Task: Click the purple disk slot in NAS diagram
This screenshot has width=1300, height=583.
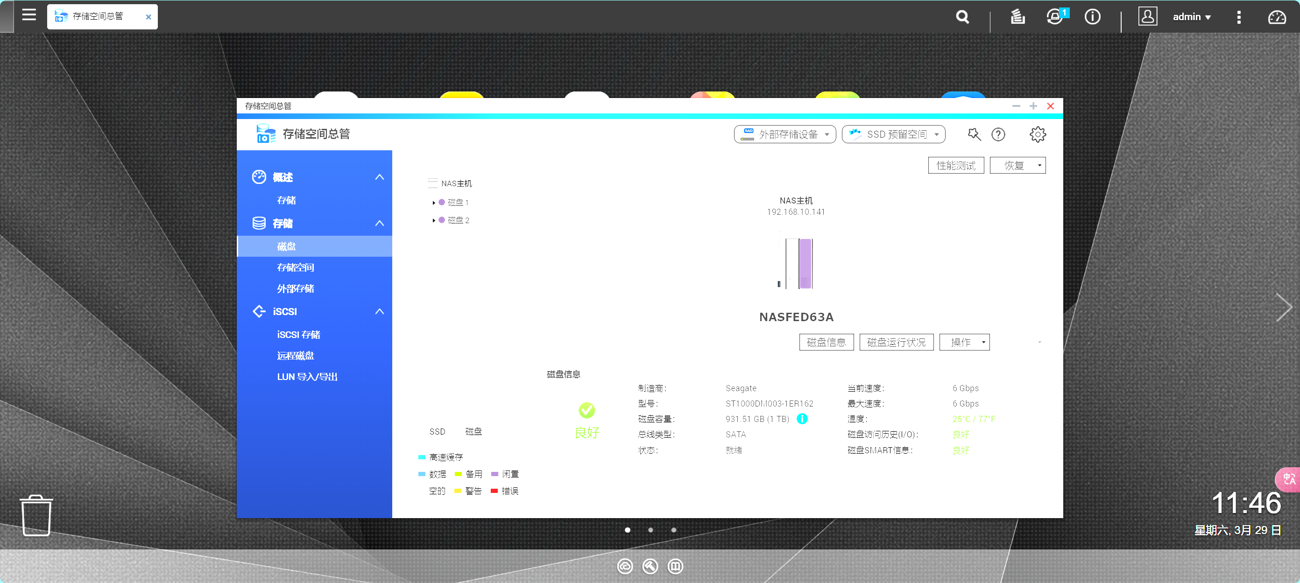Action: [x=805, y=263]
